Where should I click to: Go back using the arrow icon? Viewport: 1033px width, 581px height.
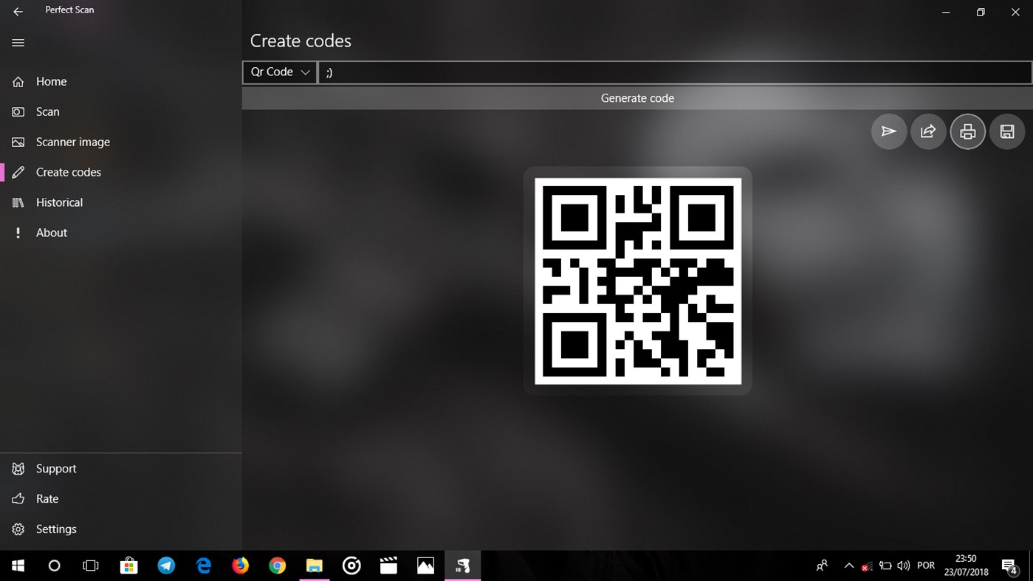(x=18, y=10)
